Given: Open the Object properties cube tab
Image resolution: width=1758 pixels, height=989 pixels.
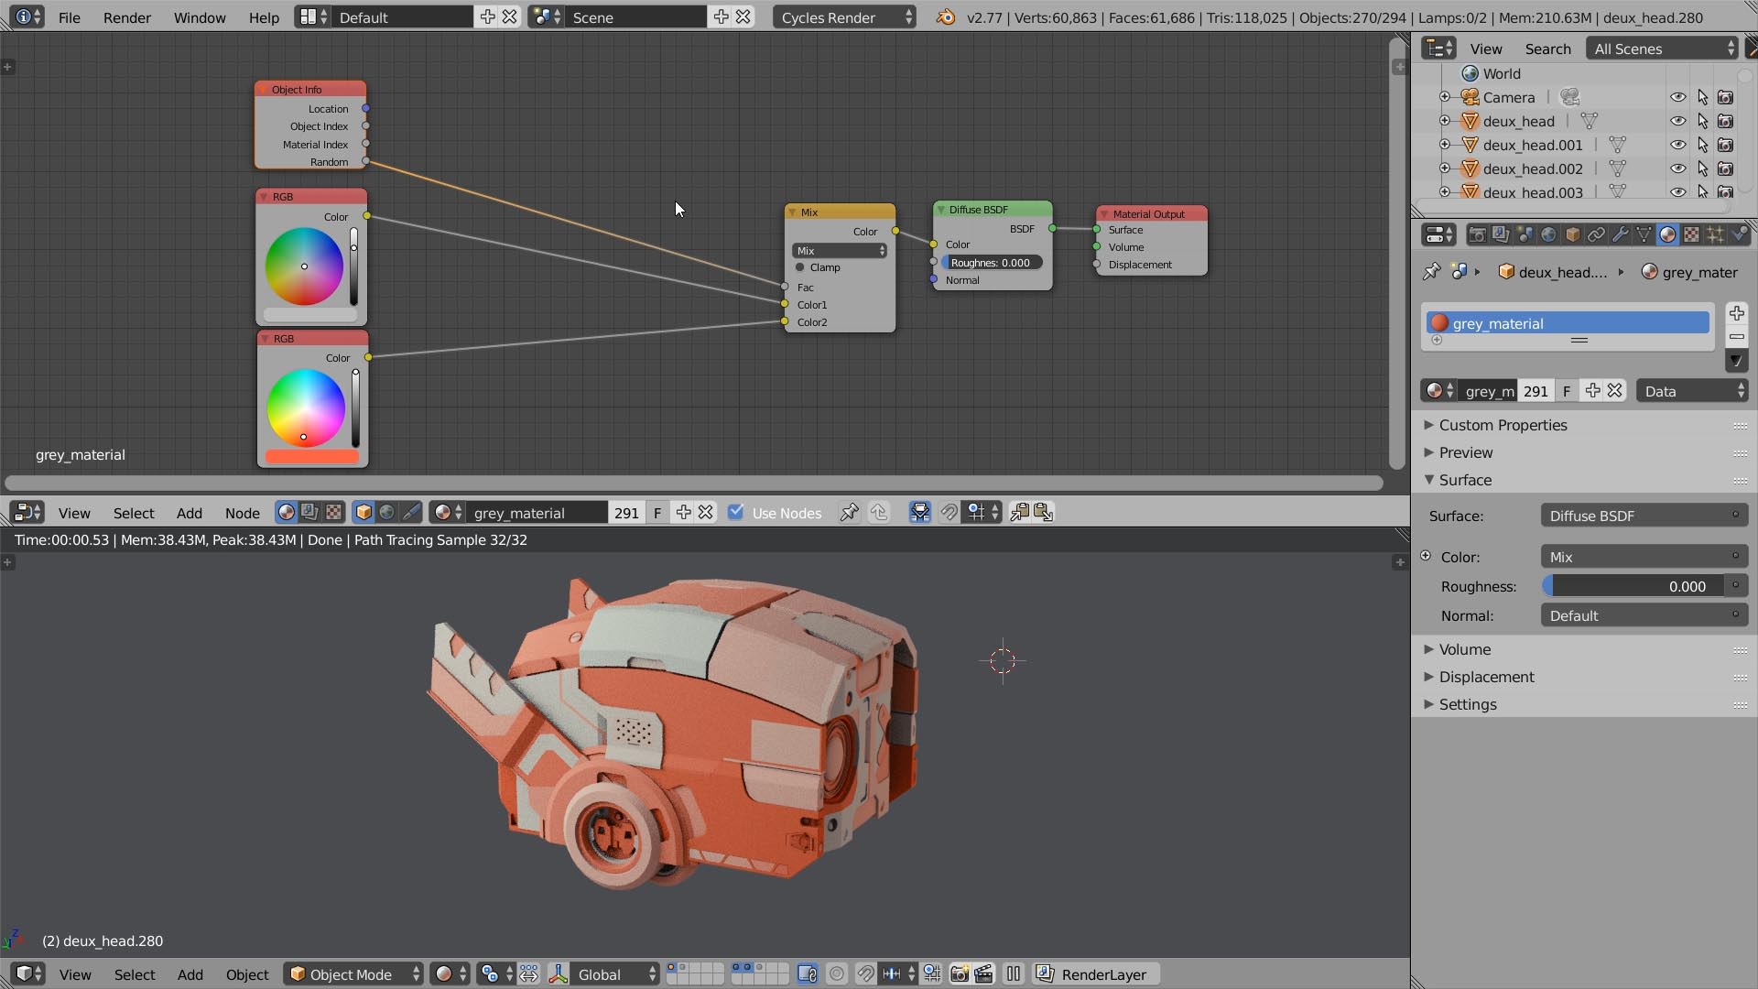Looking at the screenshot, I should (1572, 234).
